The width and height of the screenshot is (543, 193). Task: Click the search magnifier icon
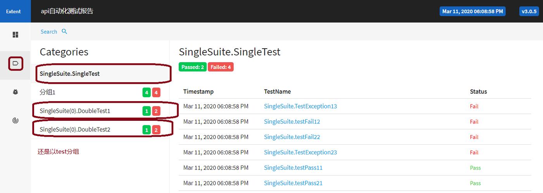coord(64,31)
